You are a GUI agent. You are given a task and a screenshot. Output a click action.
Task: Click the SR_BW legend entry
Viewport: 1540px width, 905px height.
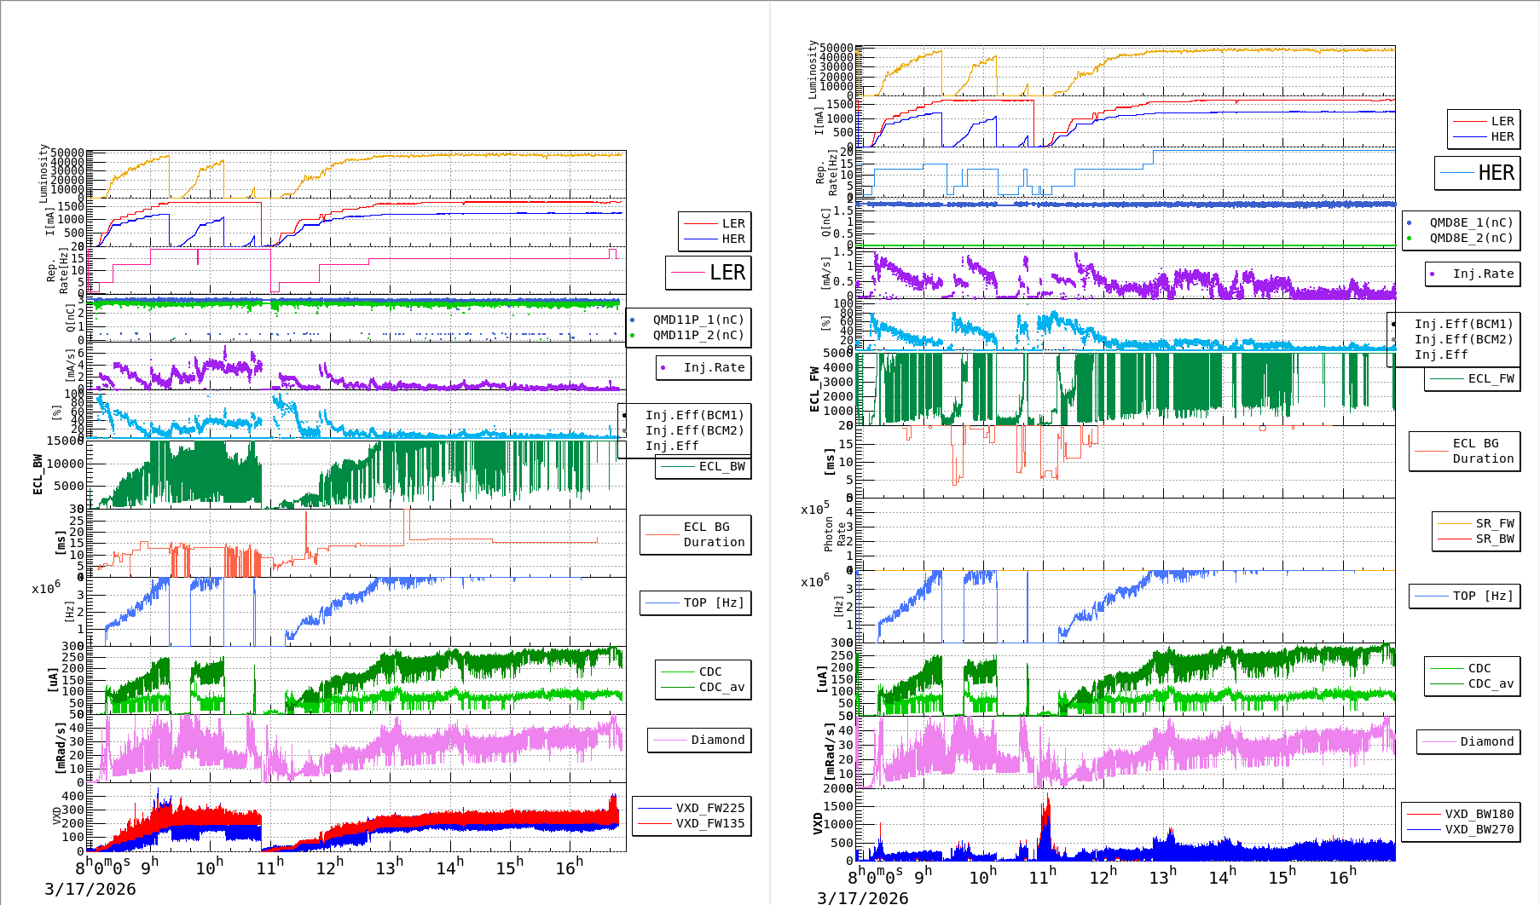[1494, 539]
